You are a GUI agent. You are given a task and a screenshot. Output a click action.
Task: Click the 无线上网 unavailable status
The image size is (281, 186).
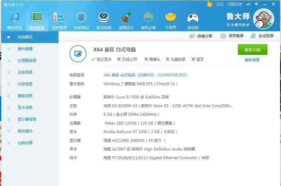127,59
